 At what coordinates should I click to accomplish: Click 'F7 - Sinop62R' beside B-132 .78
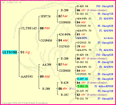(x=105, y=99)
